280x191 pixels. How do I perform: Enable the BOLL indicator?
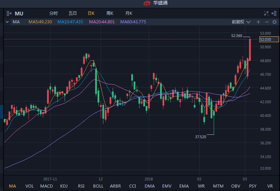[98, 186]
